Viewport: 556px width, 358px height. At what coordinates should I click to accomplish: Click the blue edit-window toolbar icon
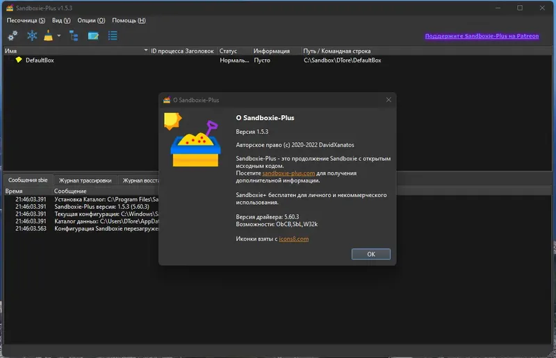coord(93,36)
